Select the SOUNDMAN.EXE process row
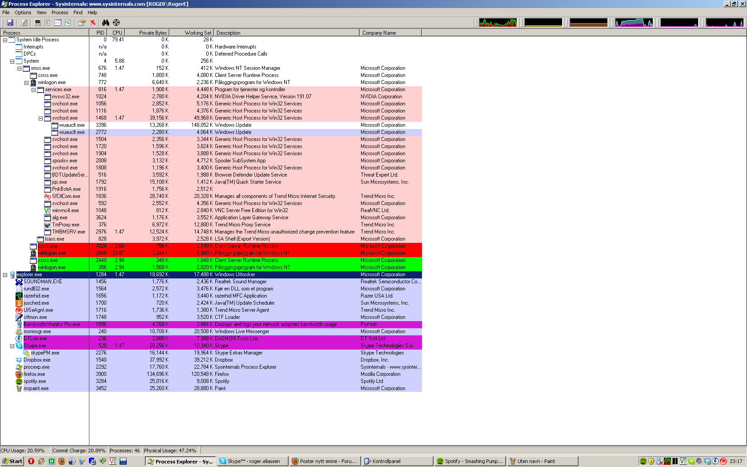The width and height of the screenshot is (747, 467). click(211, 282)
